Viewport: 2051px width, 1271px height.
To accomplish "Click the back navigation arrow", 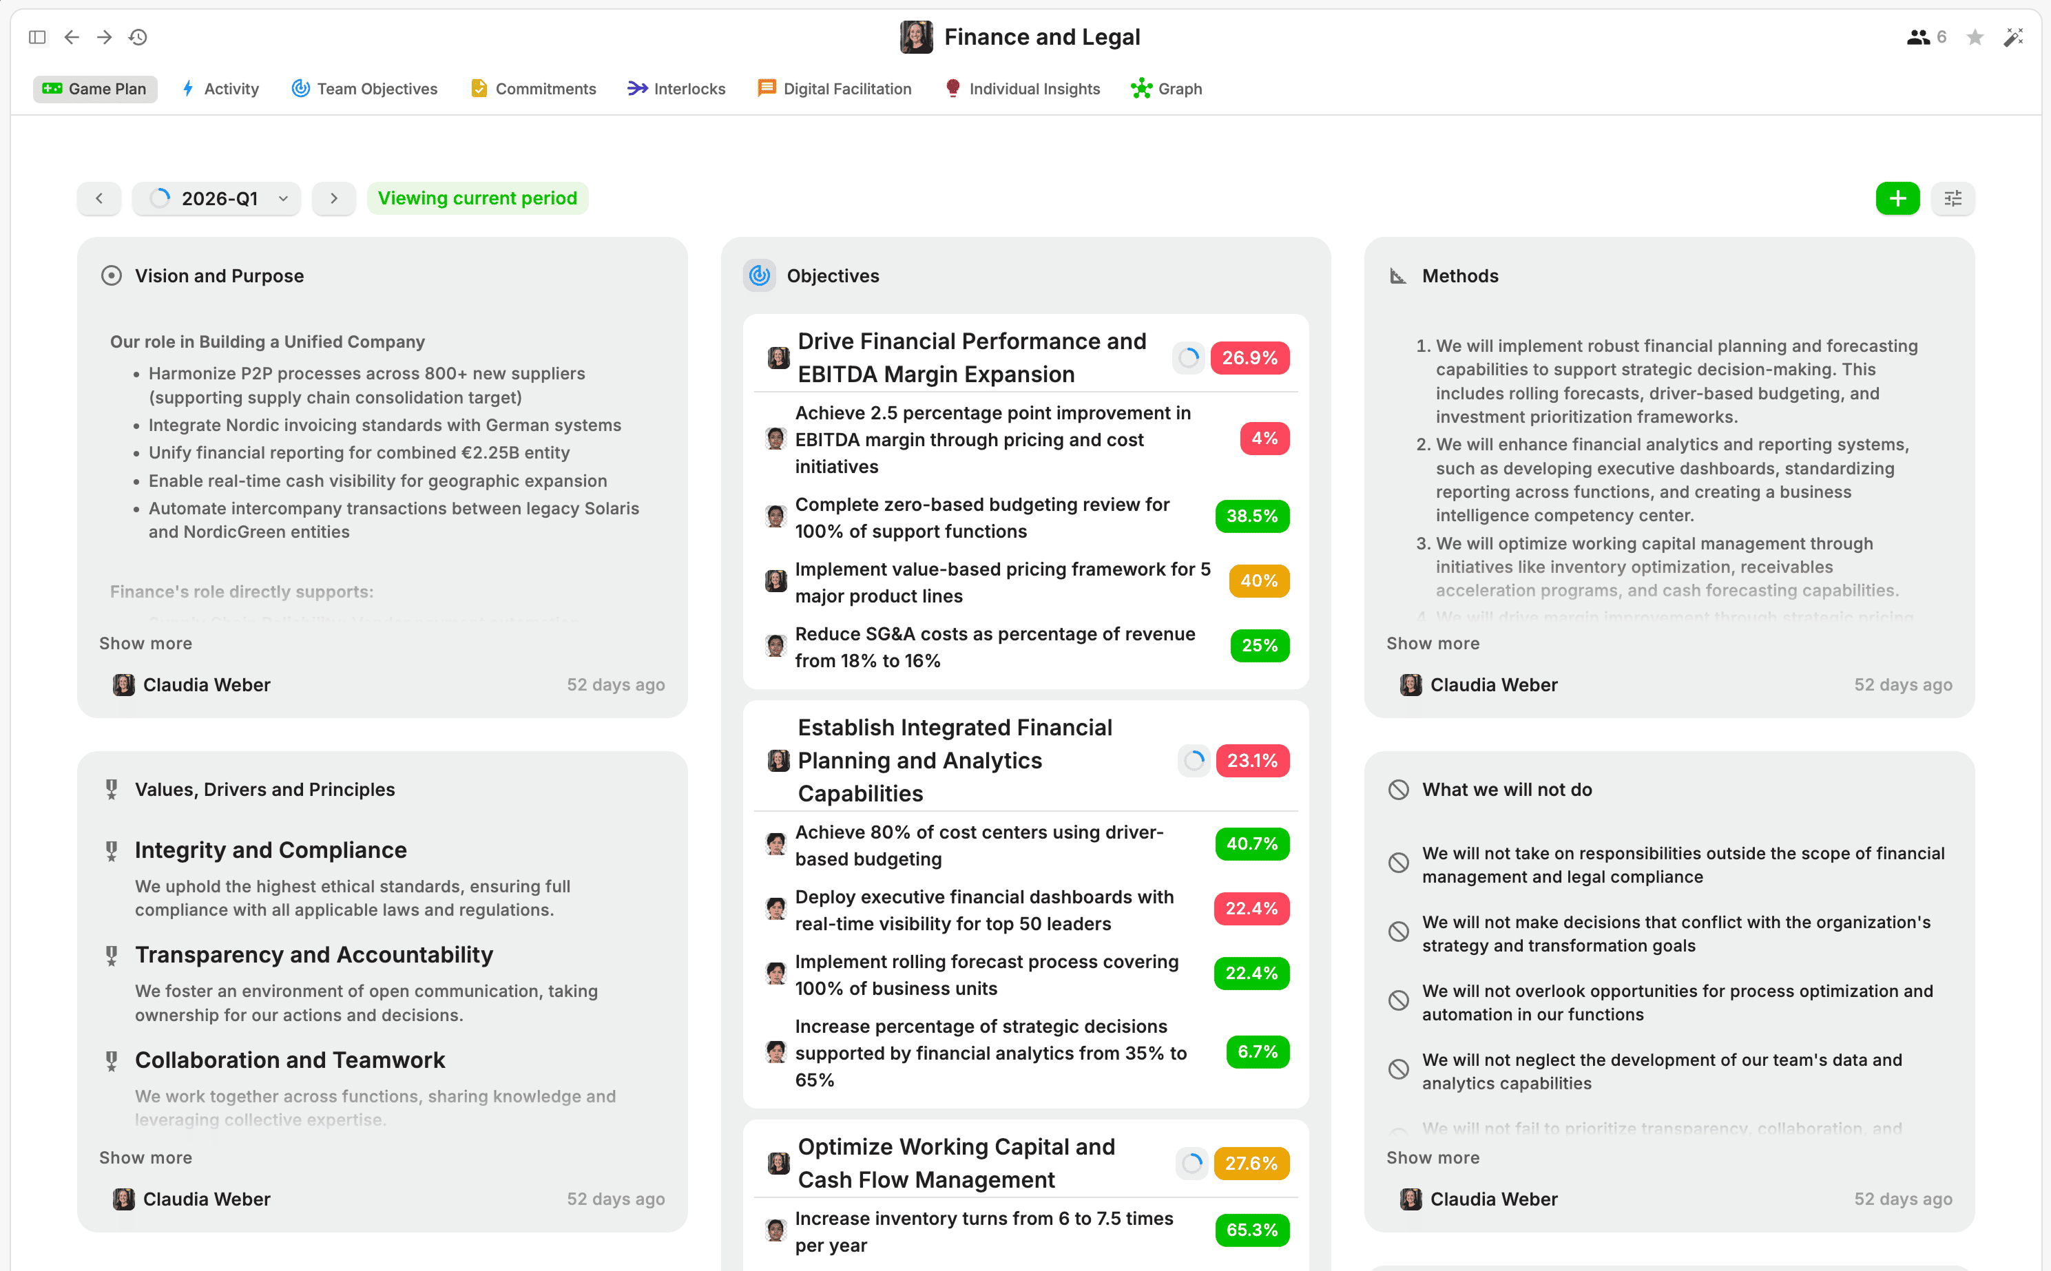I will point(72,37).
